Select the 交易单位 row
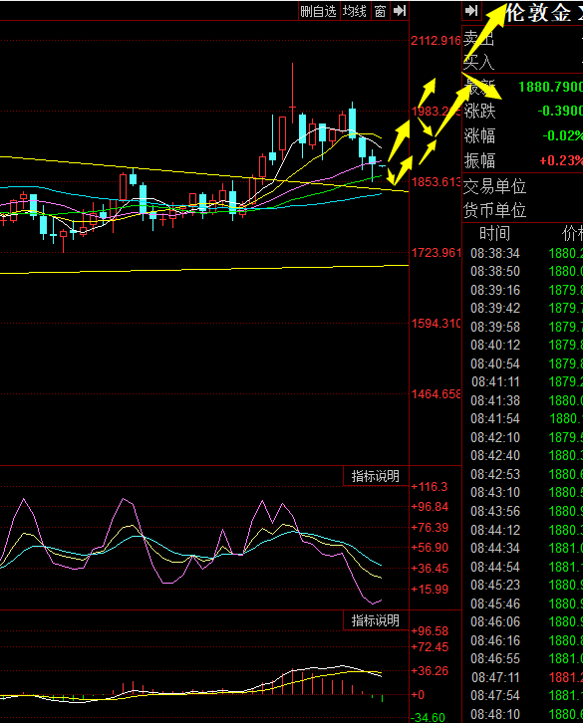 click(x=522, y=186)
